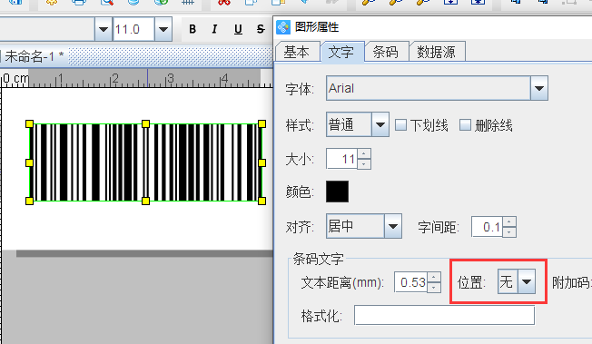This screenshot has height=344, width=592.
Task: Click the 字间距 field showing 0.1
Action: (x=487, y=227)
